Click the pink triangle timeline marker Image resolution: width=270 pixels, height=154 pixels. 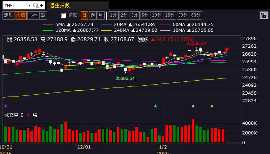(x=193, y=106)
